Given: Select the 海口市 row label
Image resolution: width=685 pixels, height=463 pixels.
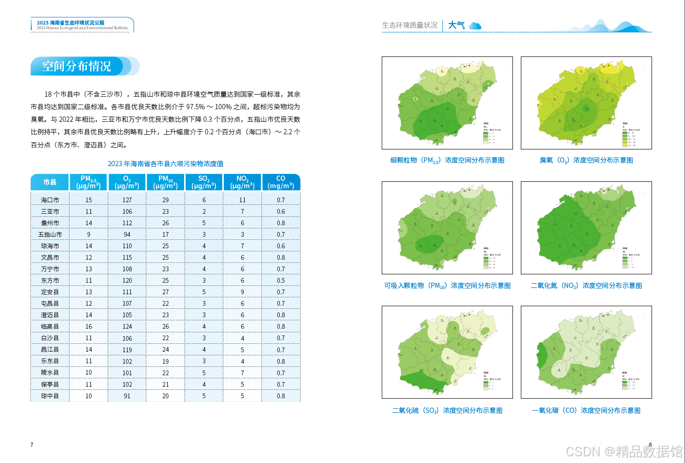Looking at the screenshot, I should coord(50,200).
